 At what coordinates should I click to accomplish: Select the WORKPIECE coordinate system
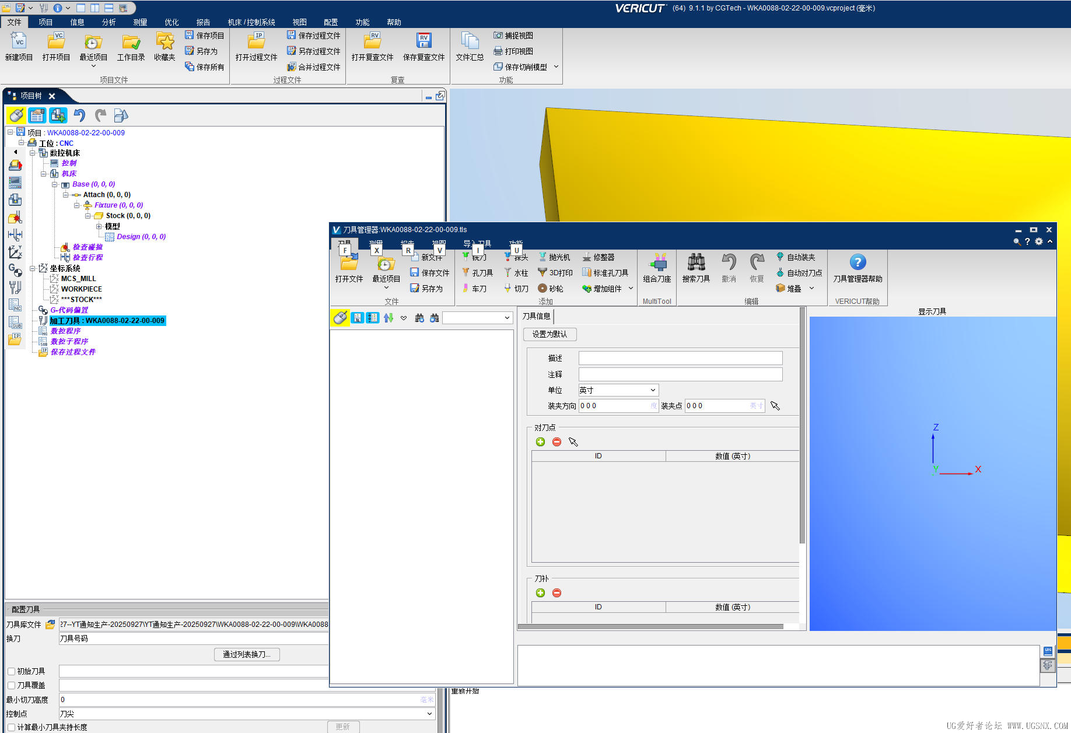82,289
